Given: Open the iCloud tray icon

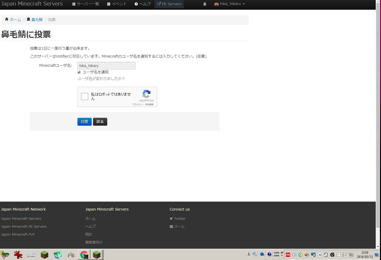Looking at the screenshot, I should (320, 254).
